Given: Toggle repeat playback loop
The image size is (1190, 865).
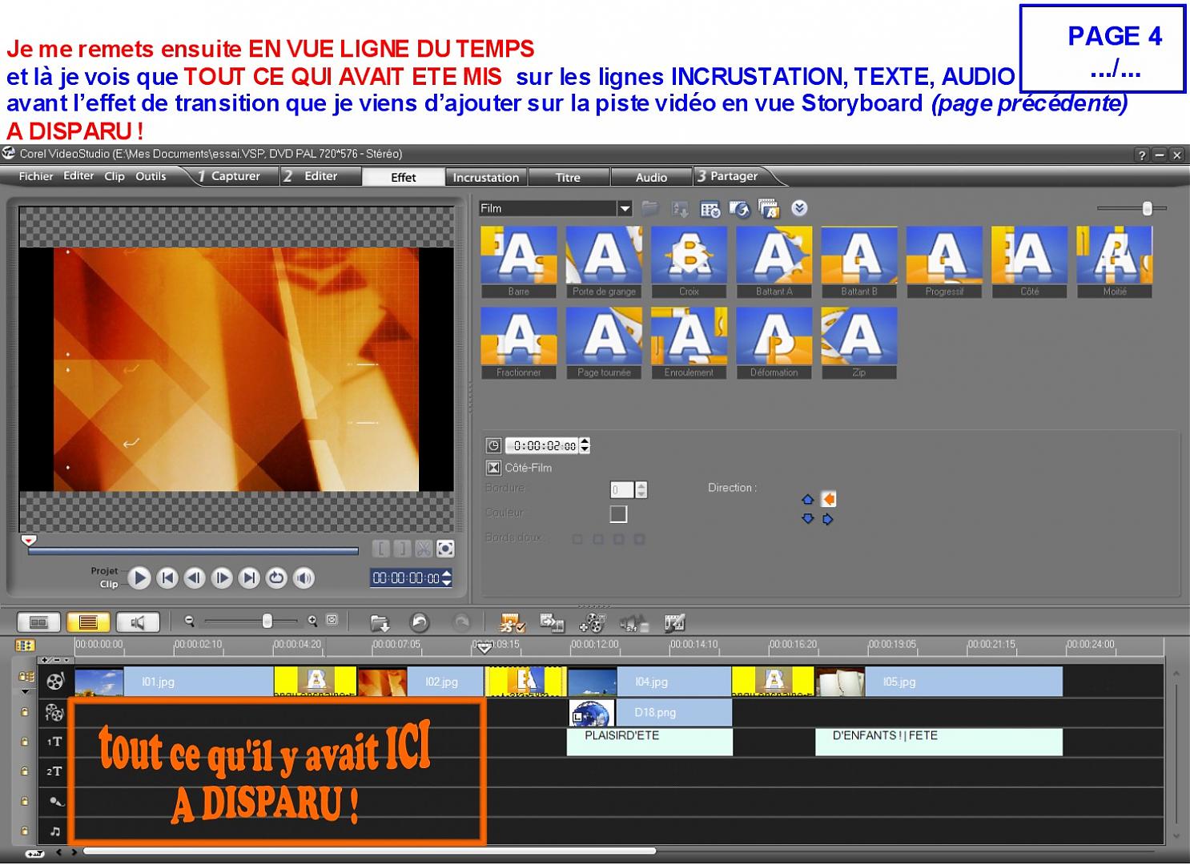Looking at the screenshot, I should pos(276,577).
